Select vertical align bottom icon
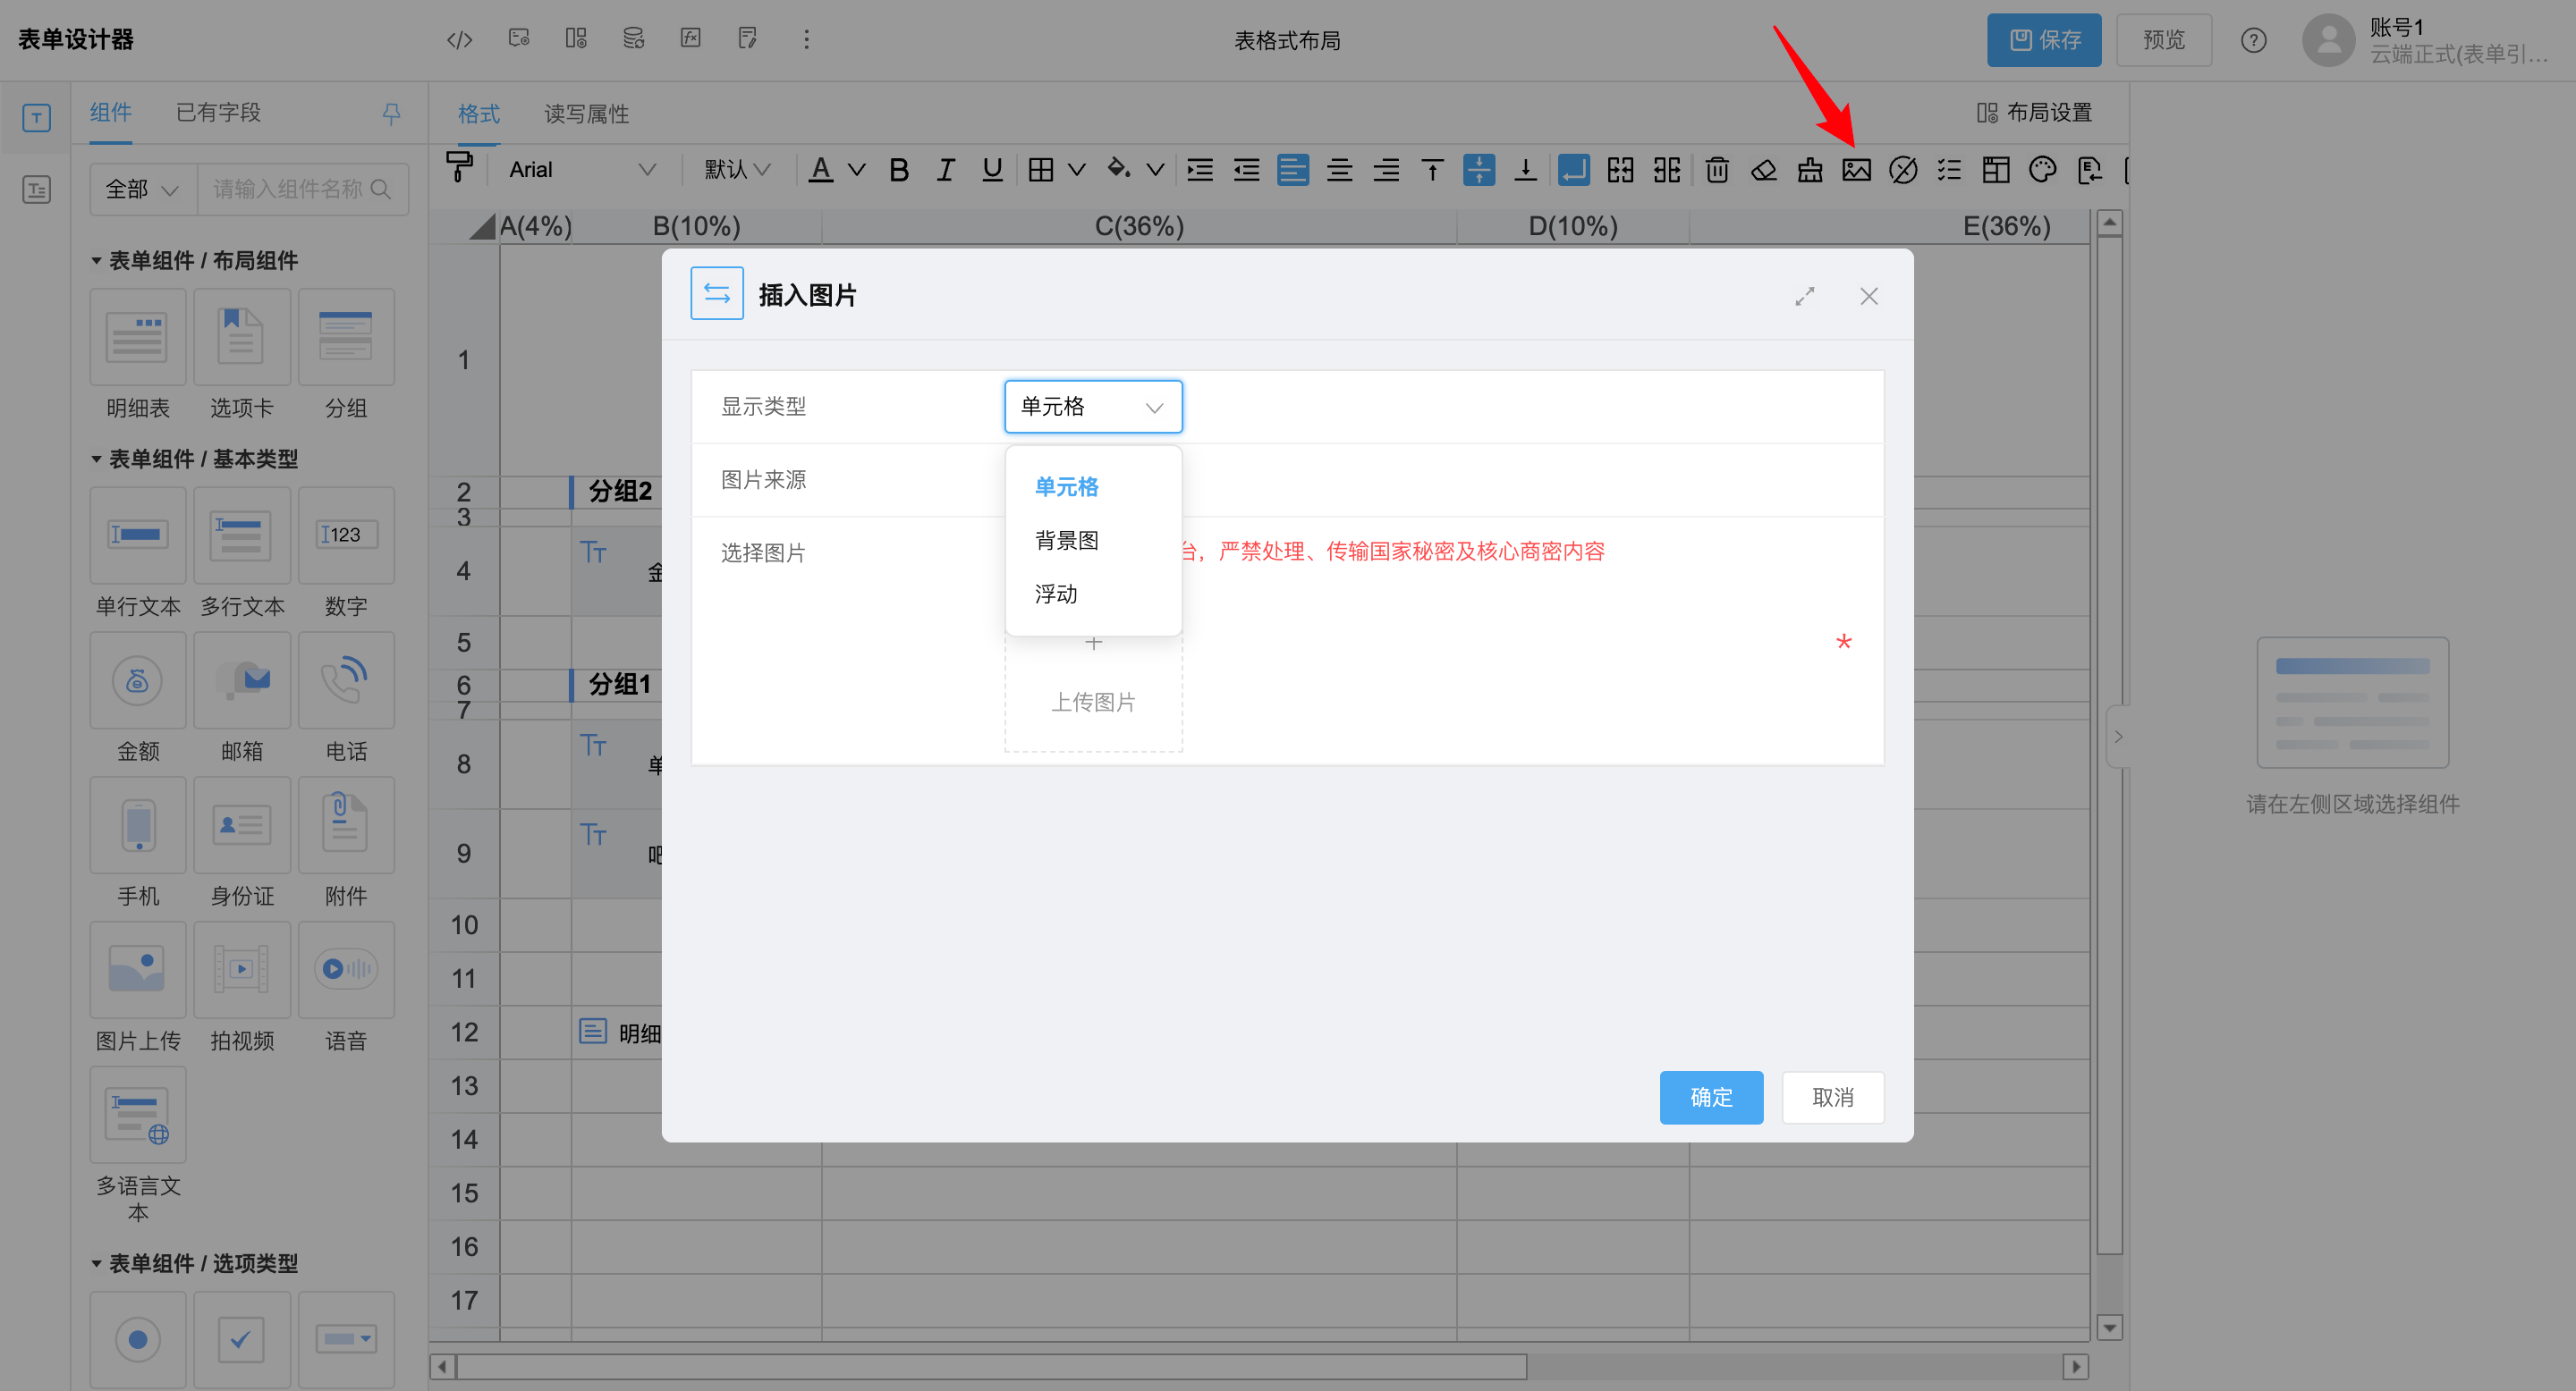 pyautogui.click(x=1525, y=170)
